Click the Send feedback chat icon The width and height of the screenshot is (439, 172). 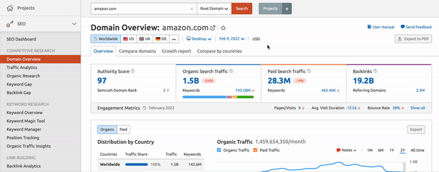point(402,27)
